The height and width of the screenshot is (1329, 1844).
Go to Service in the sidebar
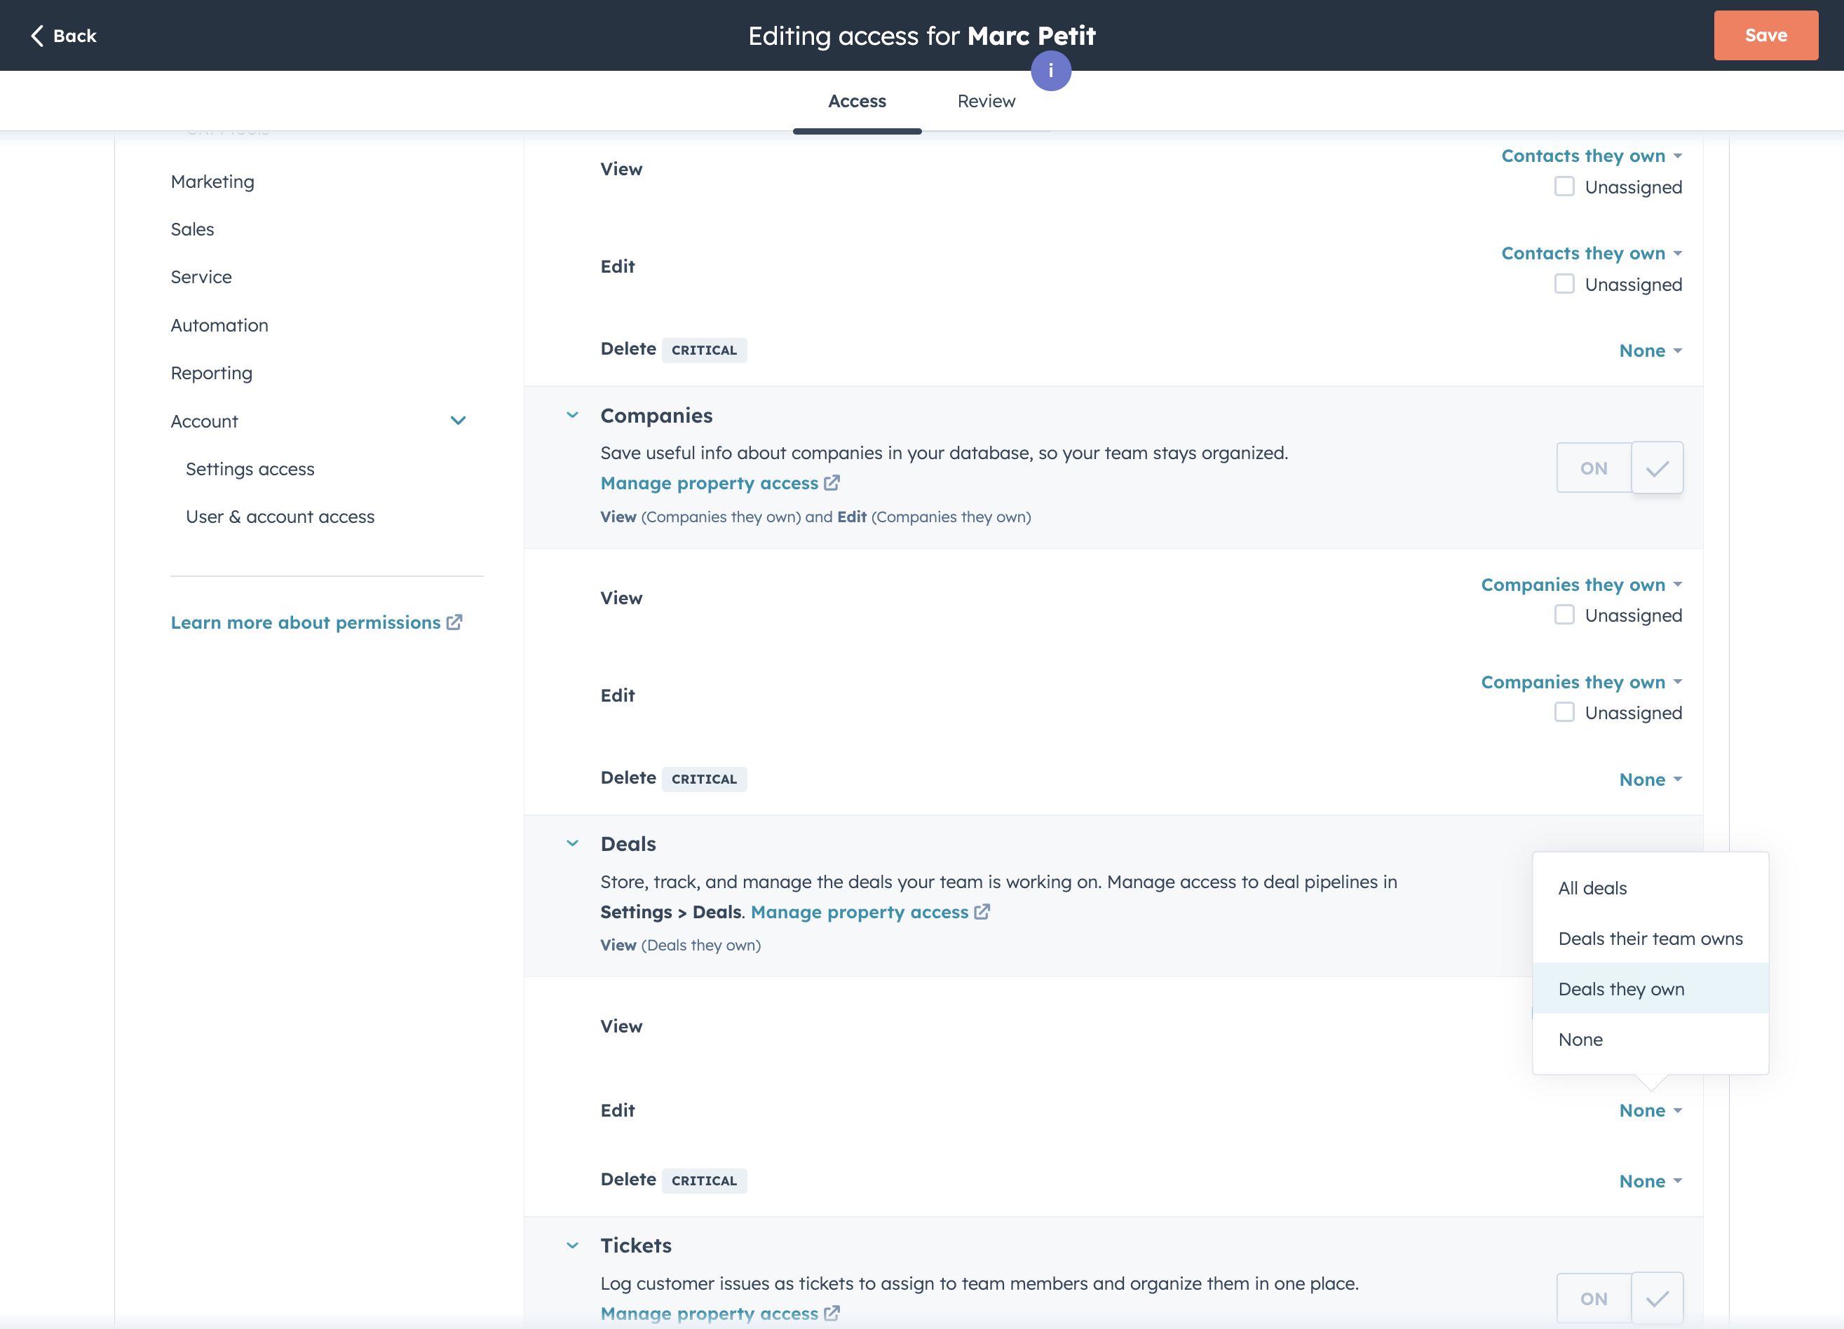point(201,277)
